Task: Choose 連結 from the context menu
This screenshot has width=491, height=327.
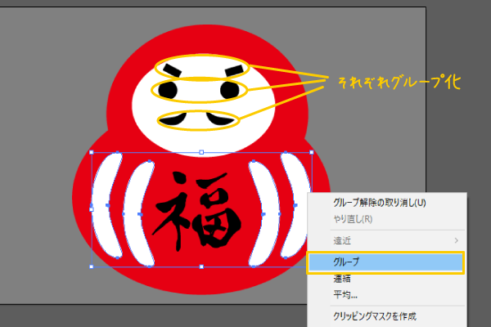Action: coord(341,279)
